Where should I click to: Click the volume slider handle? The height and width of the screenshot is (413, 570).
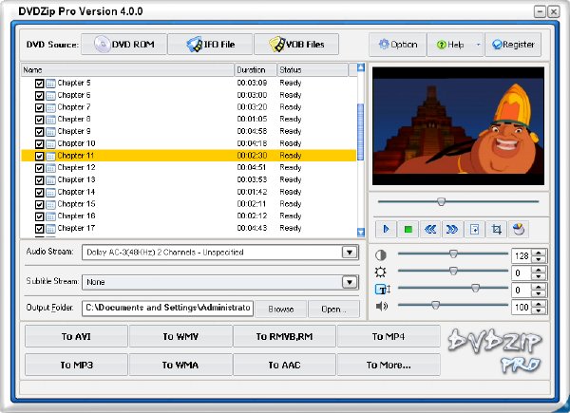point(435,306)
